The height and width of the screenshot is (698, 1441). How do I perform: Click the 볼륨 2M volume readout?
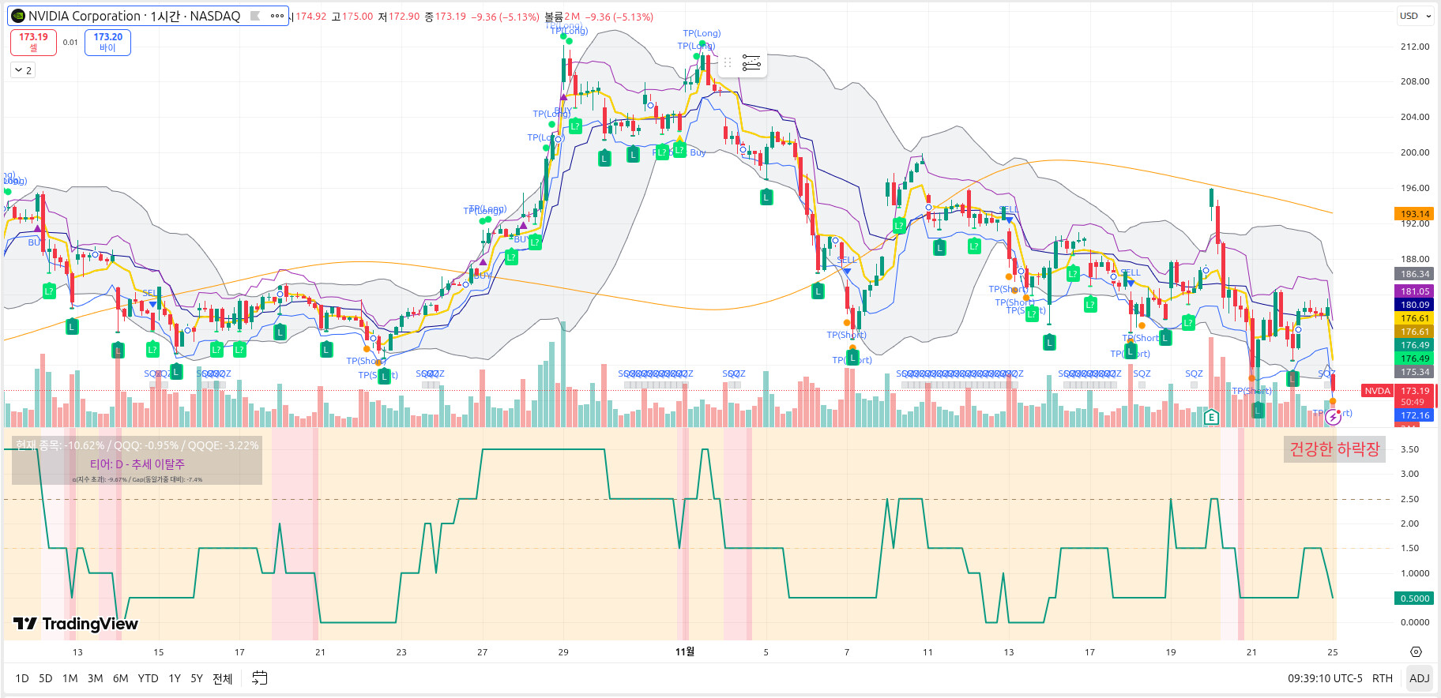click(x=562, y=17)
